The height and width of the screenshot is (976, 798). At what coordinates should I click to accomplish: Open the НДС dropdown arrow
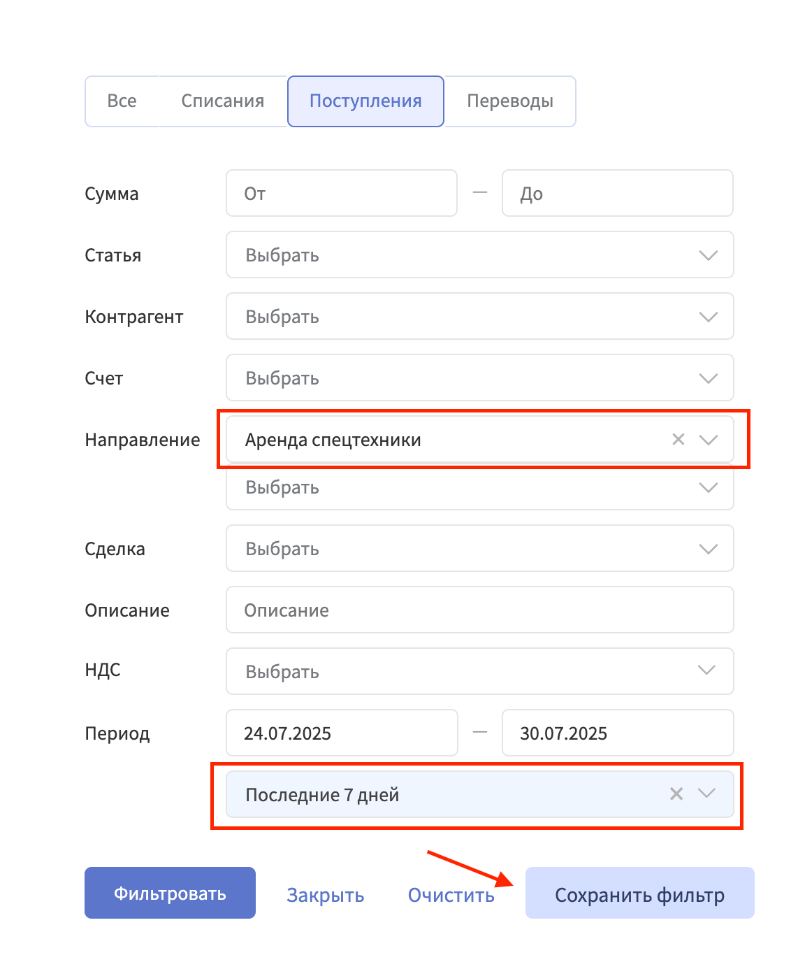pyautogui.click(x=707, y=670)
